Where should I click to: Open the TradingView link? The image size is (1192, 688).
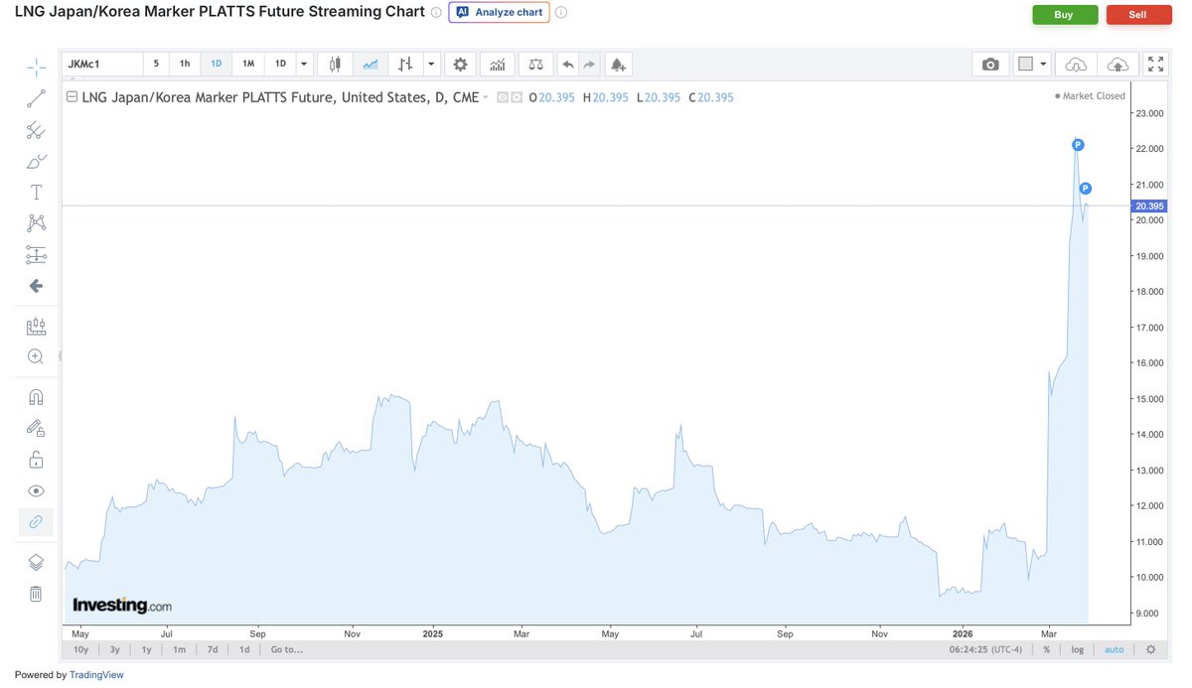(97, 675)
